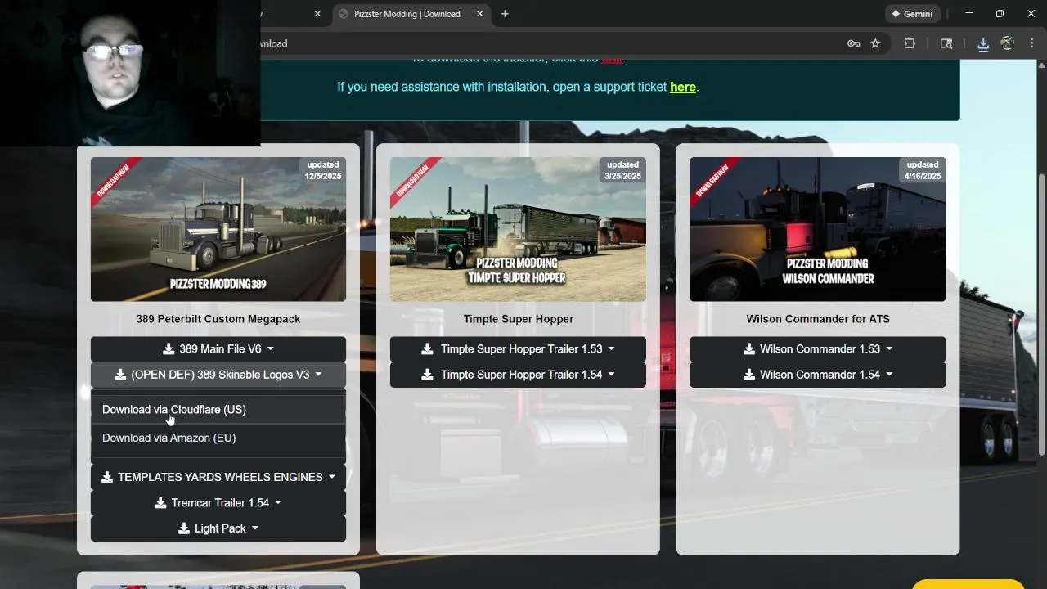Choose Download via Cloudflare (US)
1047x589 pixels.
218,409
